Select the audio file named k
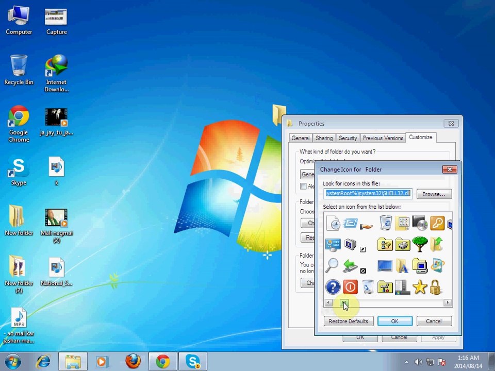Image resolution: width=495 pixels, height=371 pixels. click(56, 171)
